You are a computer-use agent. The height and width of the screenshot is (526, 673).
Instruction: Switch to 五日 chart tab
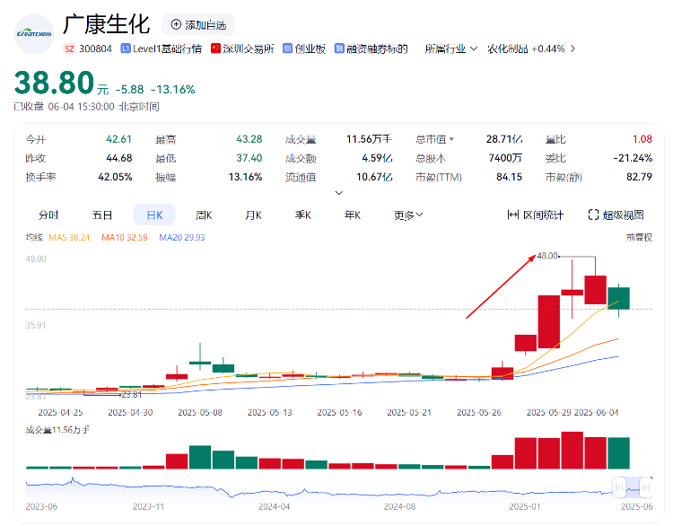click(102, 215)
